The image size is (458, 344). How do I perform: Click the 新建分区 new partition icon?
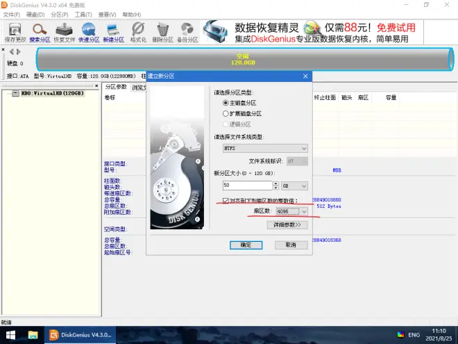click(x=113, y=33)
